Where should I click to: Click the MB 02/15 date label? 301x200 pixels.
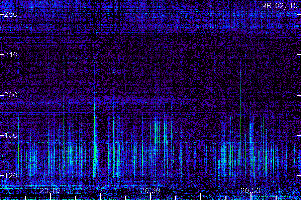(x=280, y=6)
